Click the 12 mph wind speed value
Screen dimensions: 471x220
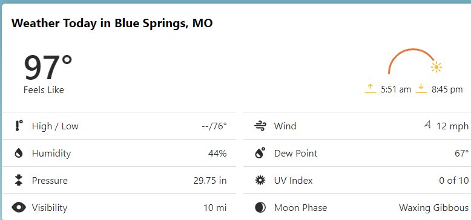452,126
